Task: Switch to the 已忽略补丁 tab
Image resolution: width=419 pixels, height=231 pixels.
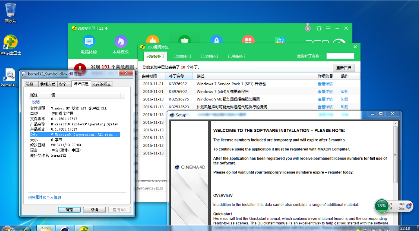Action: pos(183,56)
